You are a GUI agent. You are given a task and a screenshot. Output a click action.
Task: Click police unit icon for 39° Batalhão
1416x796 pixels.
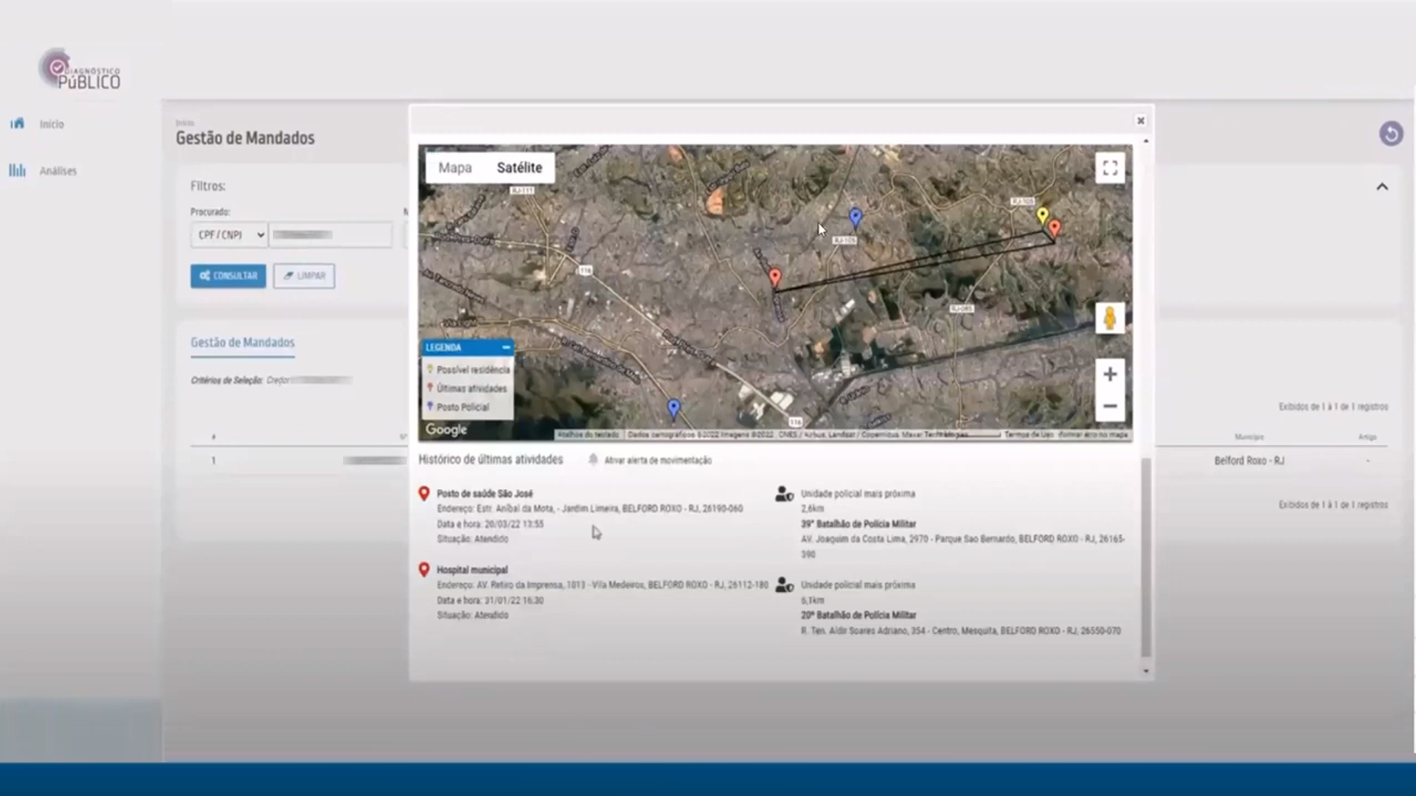click(784, 494)
